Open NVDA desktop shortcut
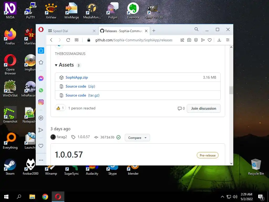The width and height of the screenshot is (269, 202). pos(10,11)
